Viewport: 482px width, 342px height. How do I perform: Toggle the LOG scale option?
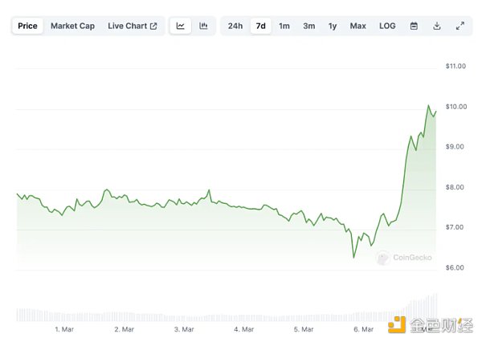pos(387,26)
